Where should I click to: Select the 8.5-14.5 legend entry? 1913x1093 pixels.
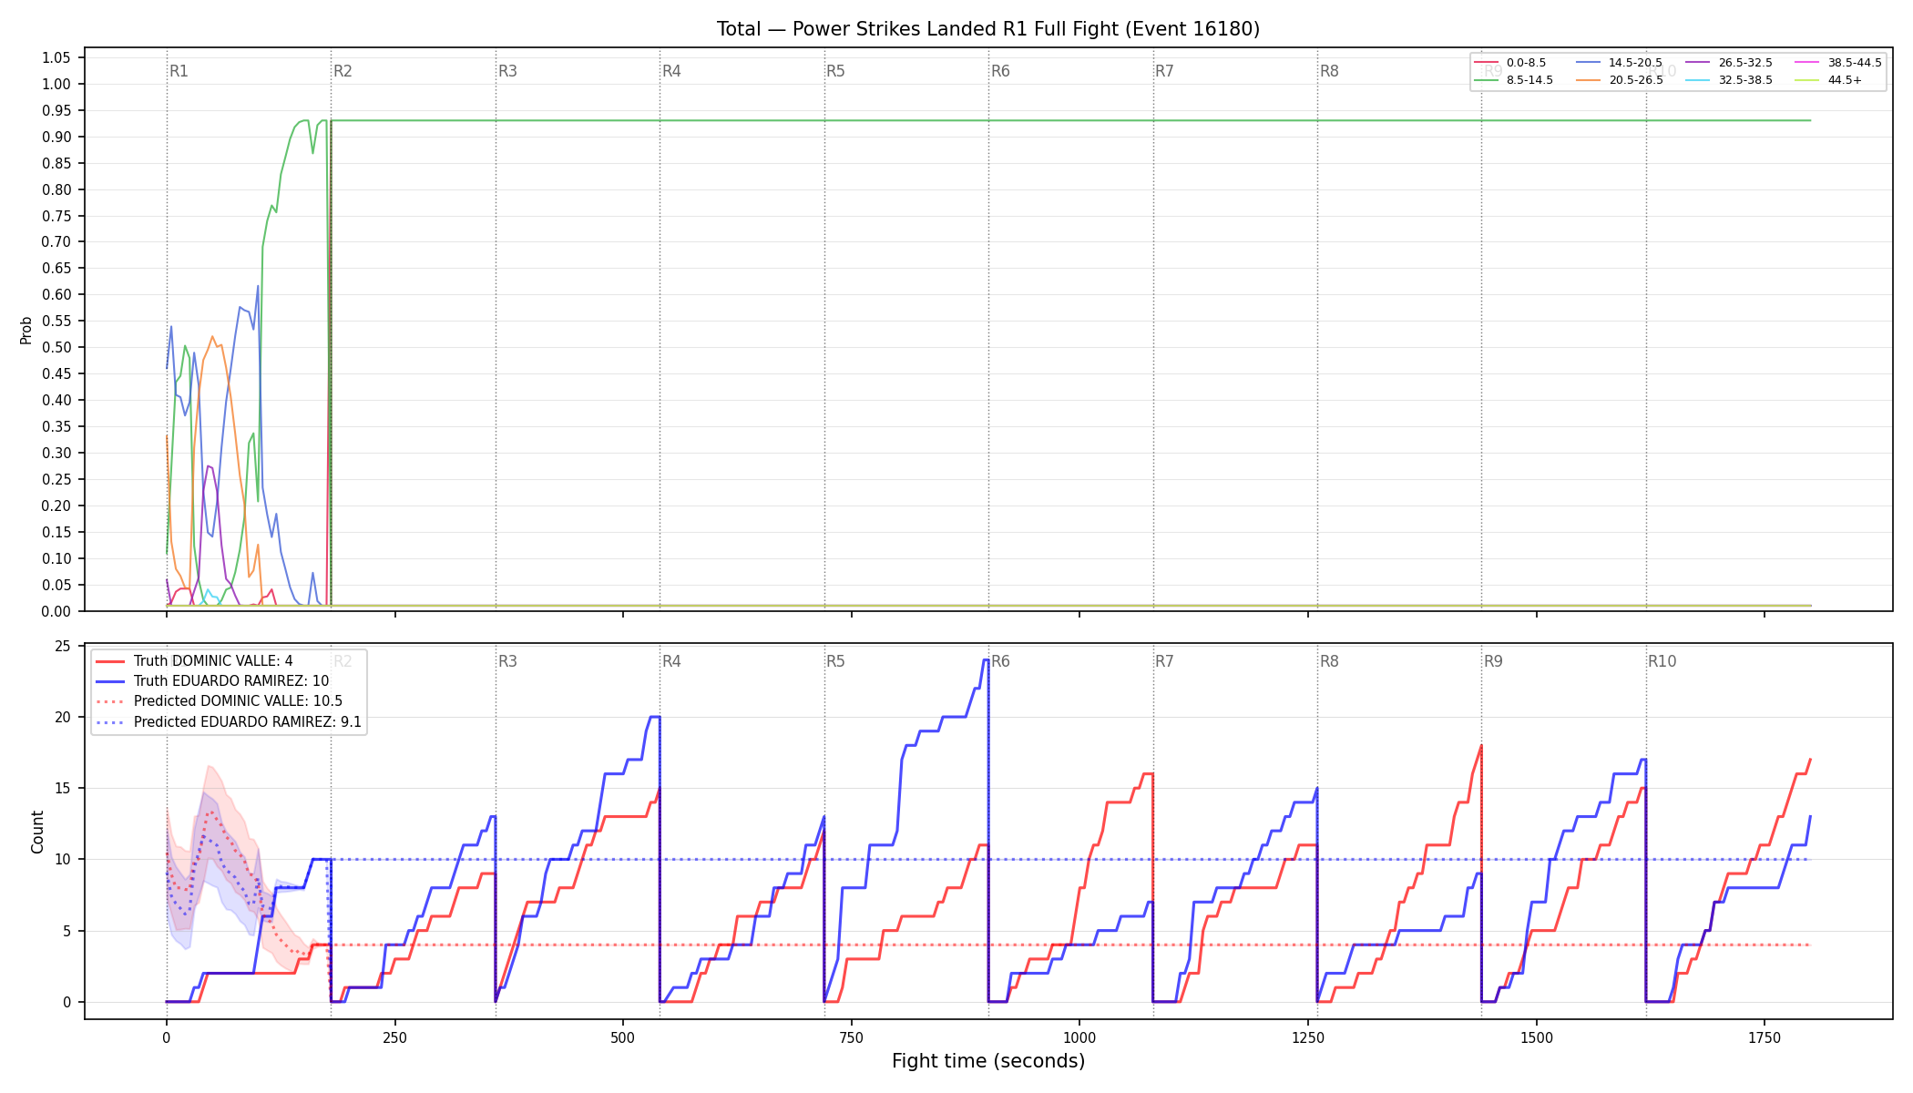[x=1513, y=80]
